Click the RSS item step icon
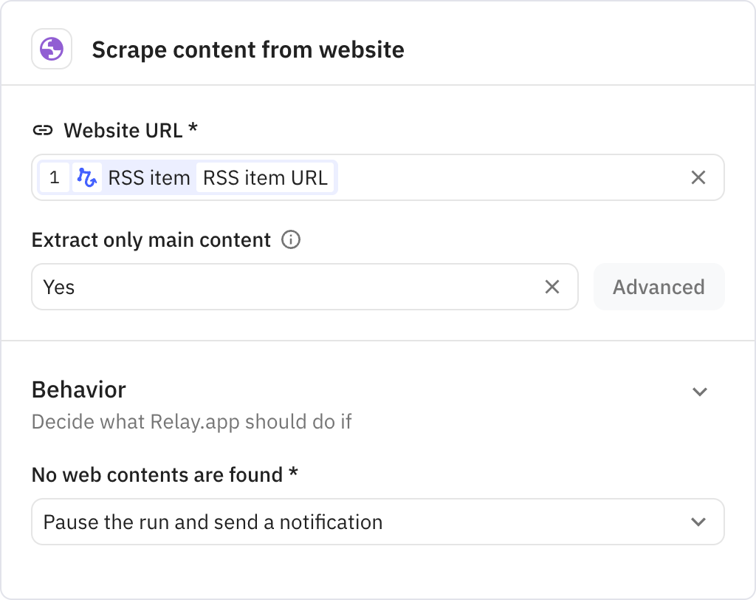This screenshot has width=756, height=600. pyautogui.click(x=88, y=177)
